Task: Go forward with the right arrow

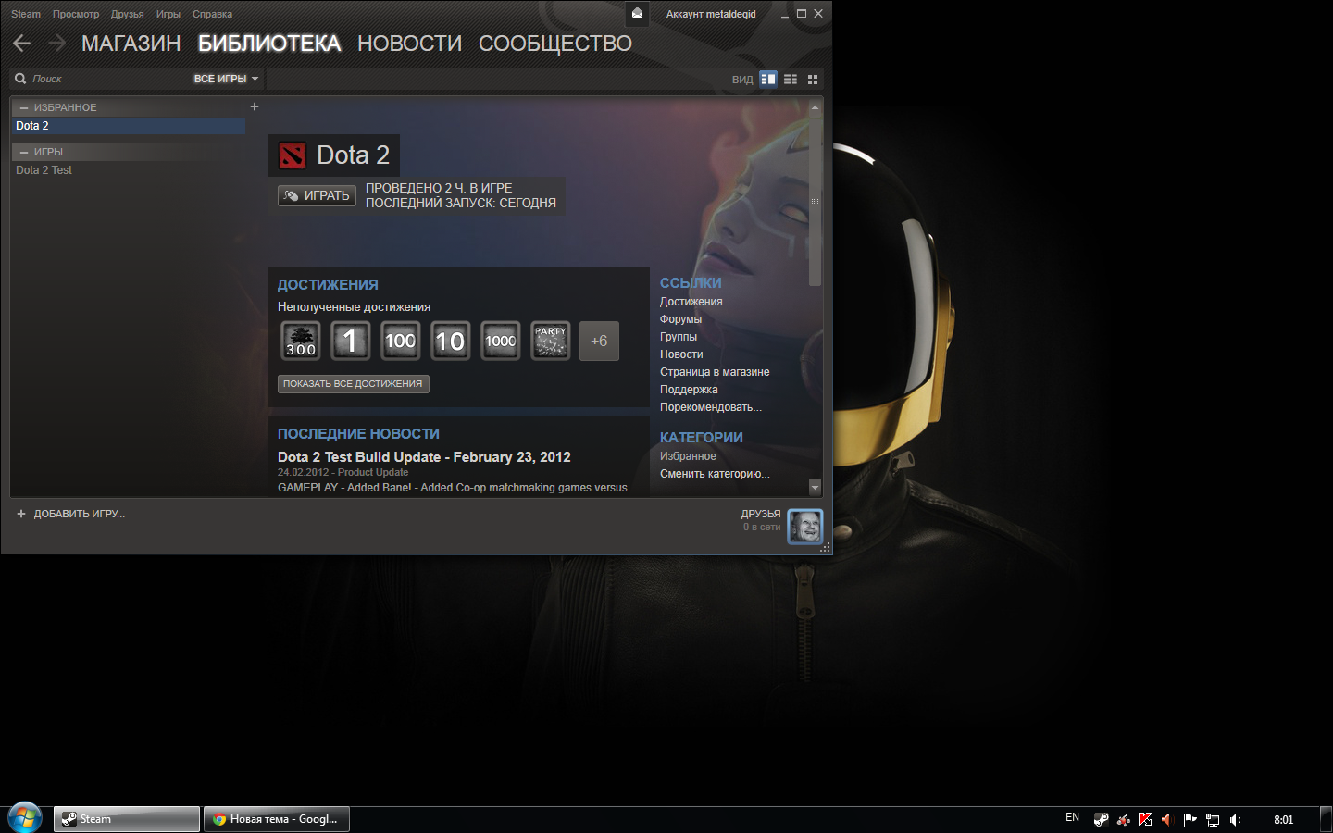Action: tap(57, 43)
